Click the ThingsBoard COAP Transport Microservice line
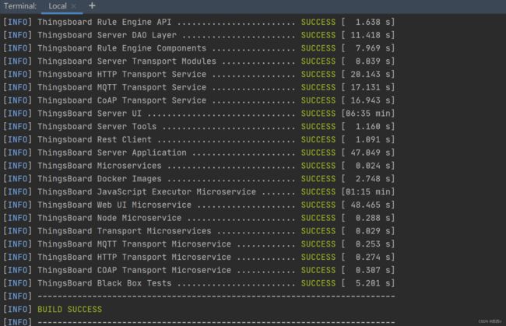 [199, 270]
